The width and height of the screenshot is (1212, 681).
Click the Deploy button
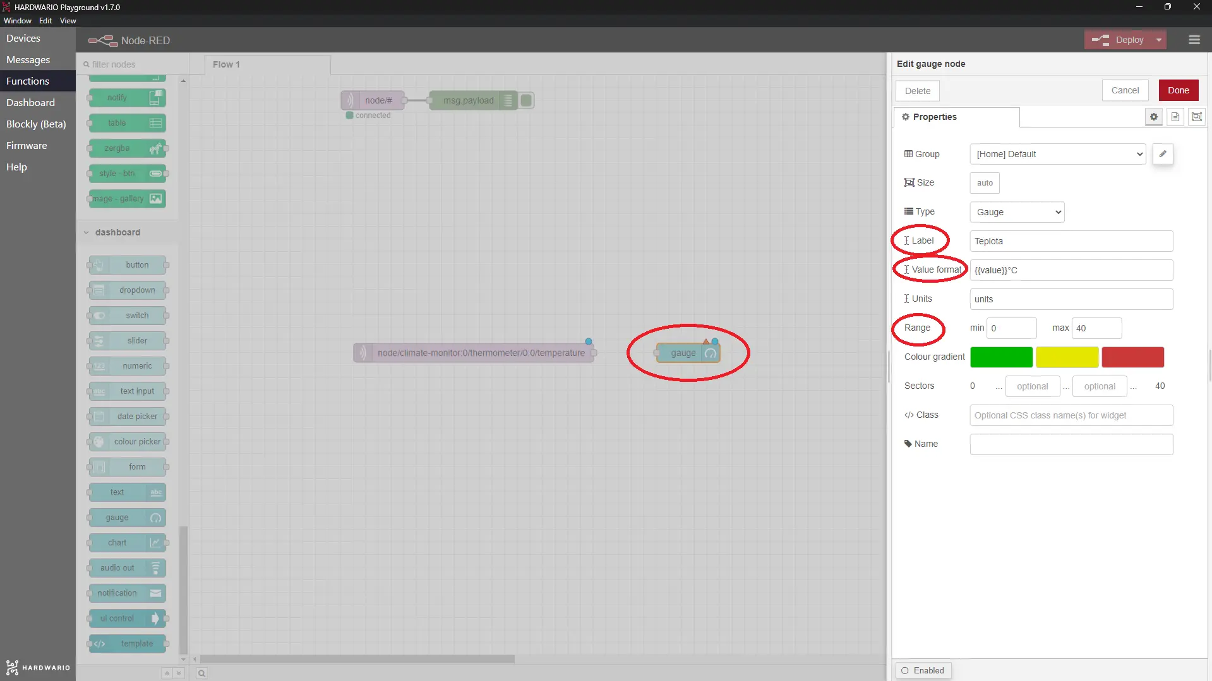(x=1119, y=40)
